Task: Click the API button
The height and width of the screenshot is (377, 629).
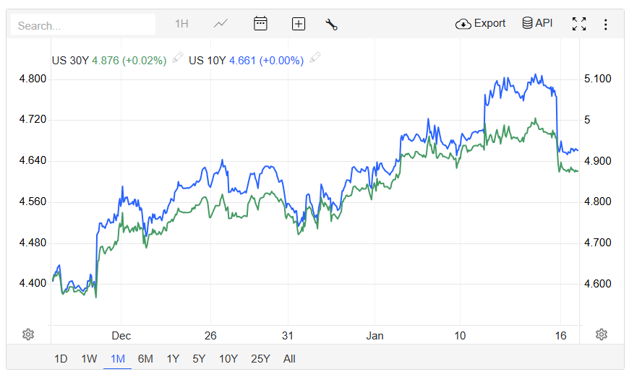Action: click(537, 24)
